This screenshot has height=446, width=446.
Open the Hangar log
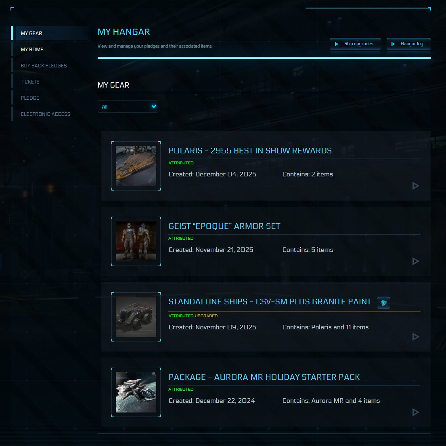point(408,44)
